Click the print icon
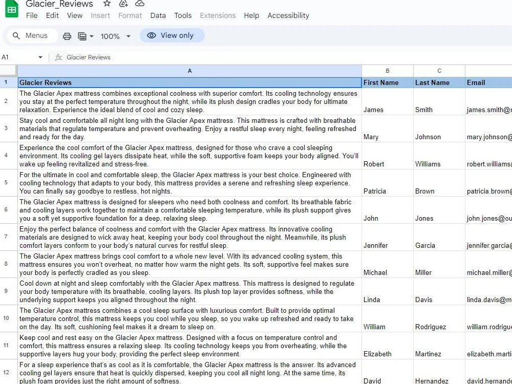The image size is (512, 384). tap(67, 36)
